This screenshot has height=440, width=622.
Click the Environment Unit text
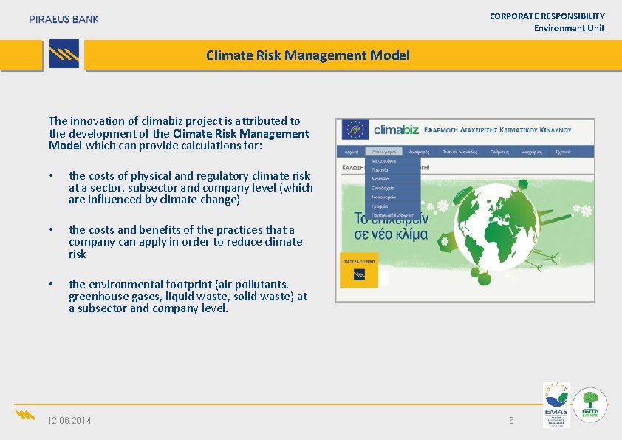point(569,28)
